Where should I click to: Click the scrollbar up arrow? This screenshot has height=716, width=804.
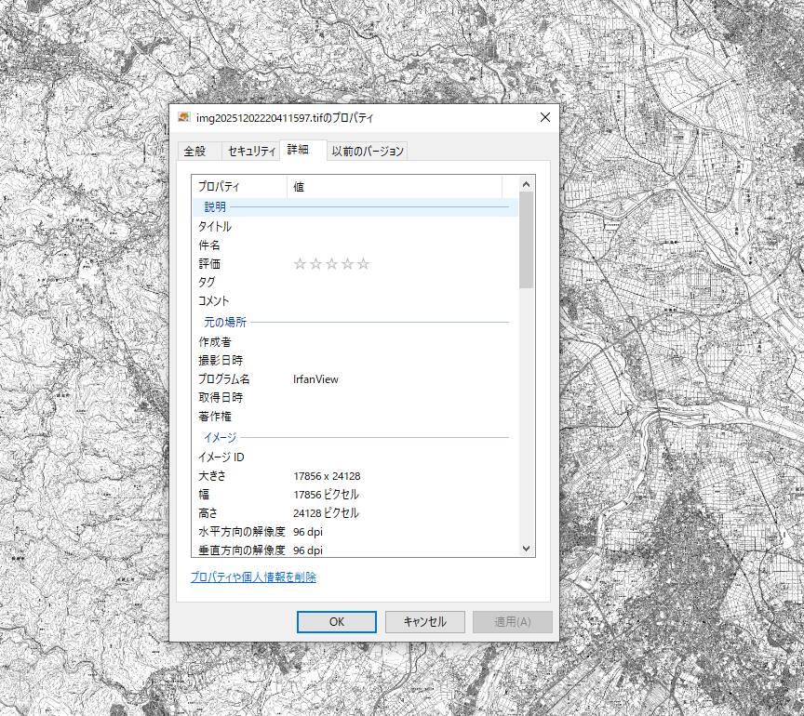coord(527,183)
